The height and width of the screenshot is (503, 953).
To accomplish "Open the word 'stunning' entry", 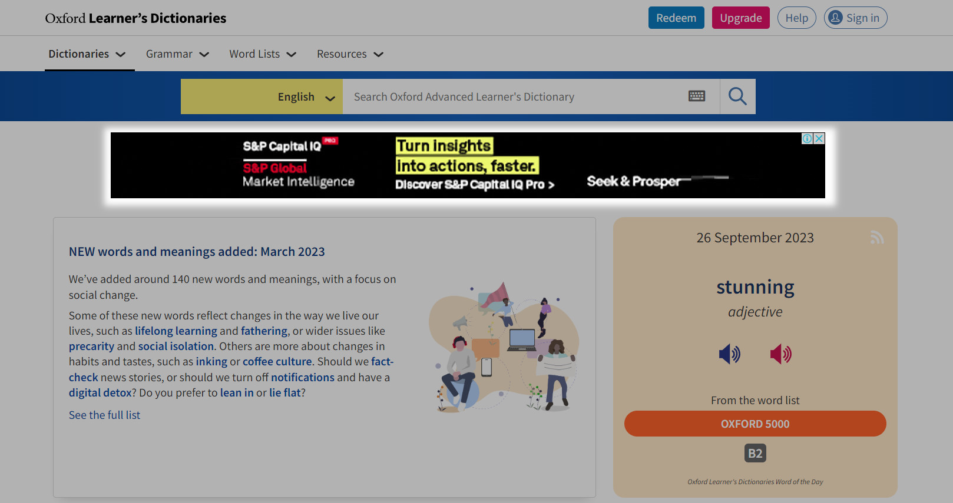I will [755, 287].
